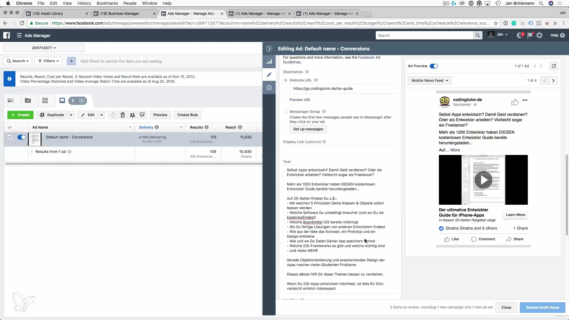Click the Set up messages button
Image resolution: width=569 pixels, height=320 pixels.
point(308,129)
